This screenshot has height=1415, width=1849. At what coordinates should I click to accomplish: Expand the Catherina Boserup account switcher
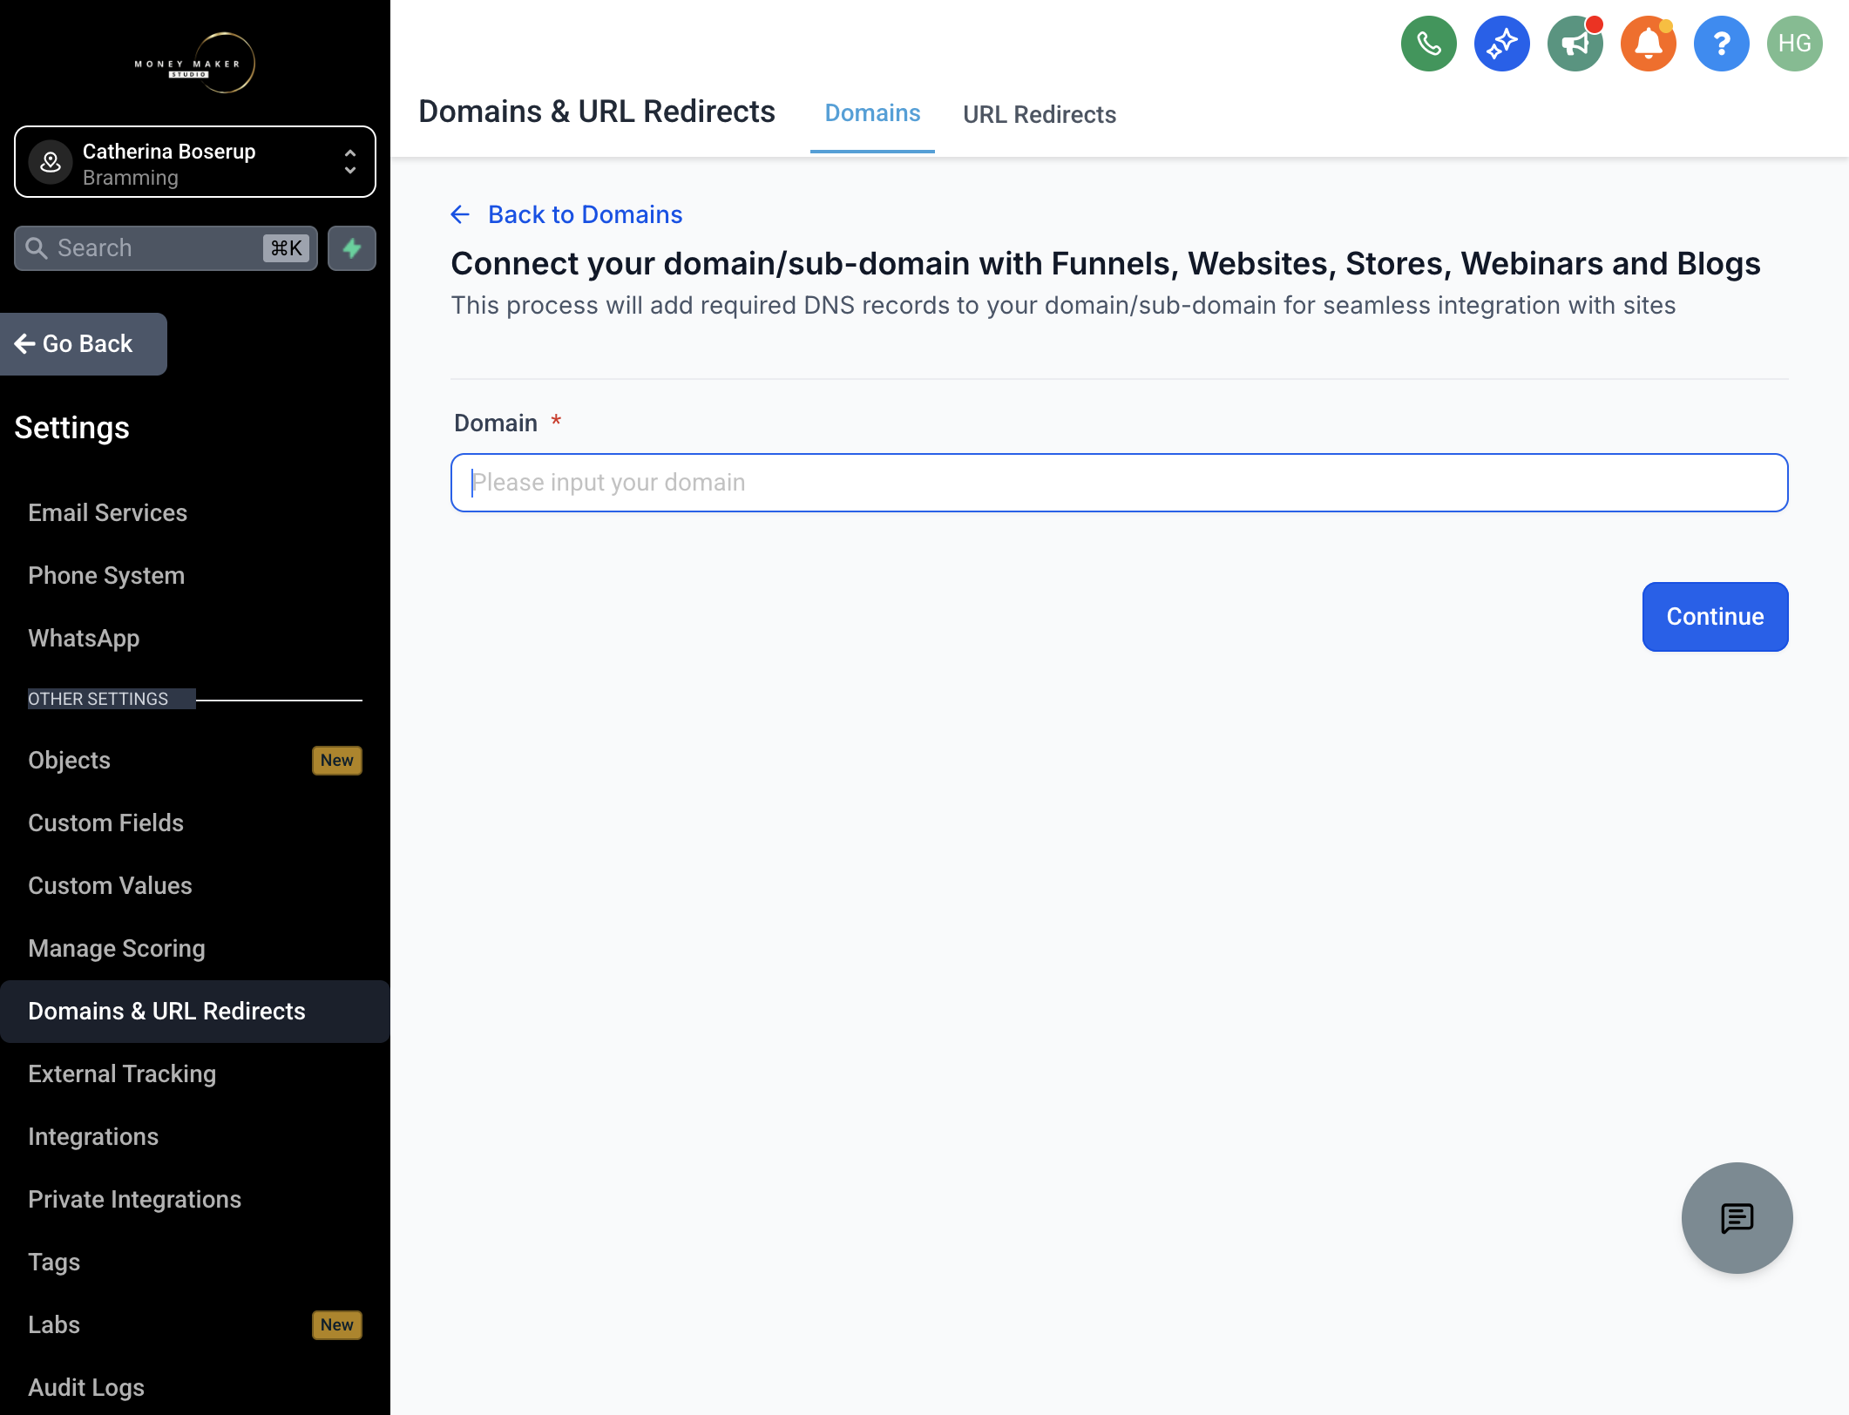(195, 162)
